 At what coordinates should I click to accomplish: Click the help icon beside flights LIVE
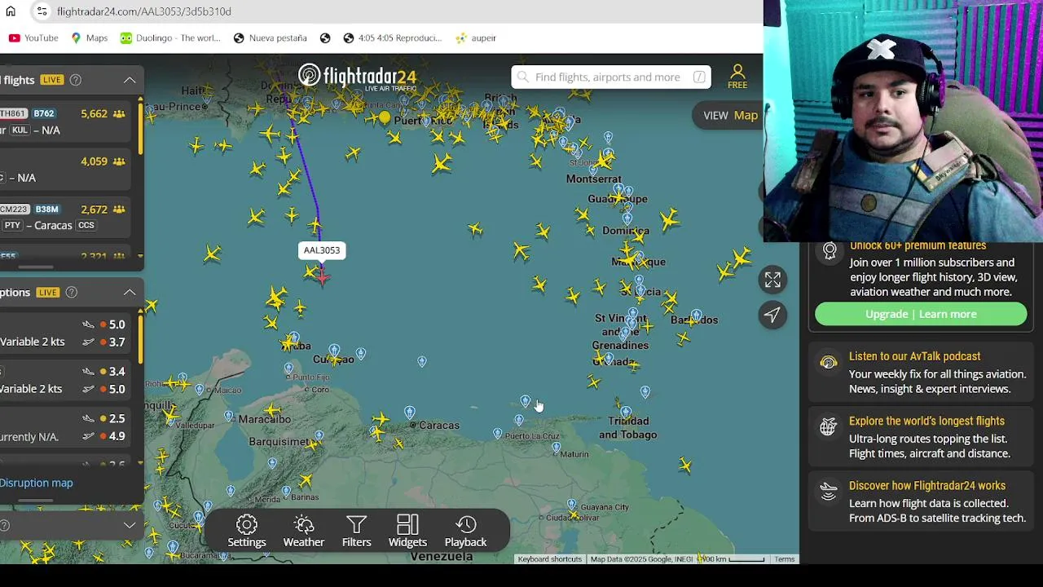(x=76, y=80)
